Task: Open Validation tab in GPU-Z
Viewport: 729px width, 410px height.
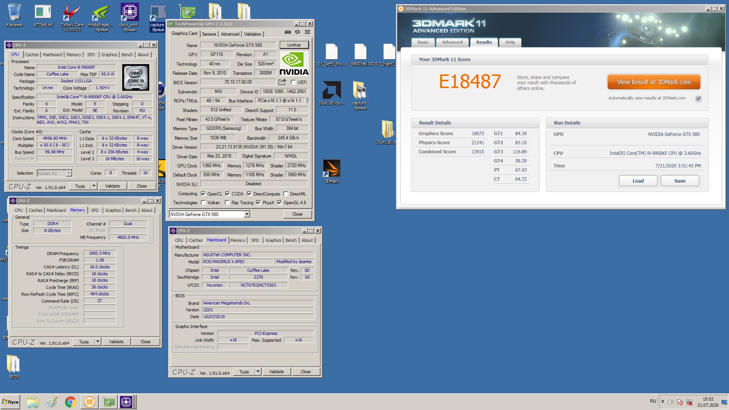Action: click(x=252, y=34)
